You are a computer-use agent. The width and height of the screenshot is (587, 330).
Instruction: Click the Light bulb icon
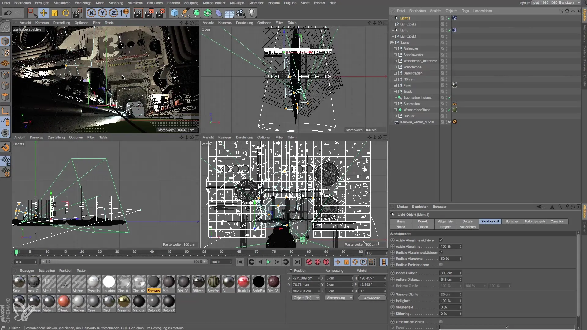point(251,13)
